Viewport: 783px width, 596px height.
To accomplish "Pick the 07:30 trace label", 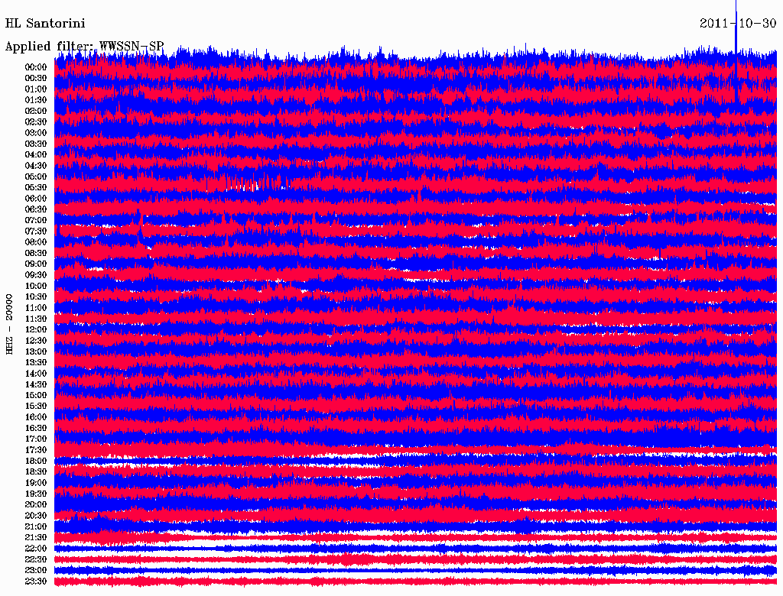I will 36,232.
